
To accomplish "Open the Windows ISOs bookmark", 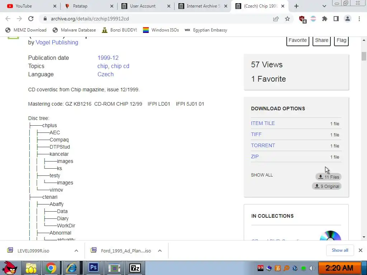I will tap(161, 30).
